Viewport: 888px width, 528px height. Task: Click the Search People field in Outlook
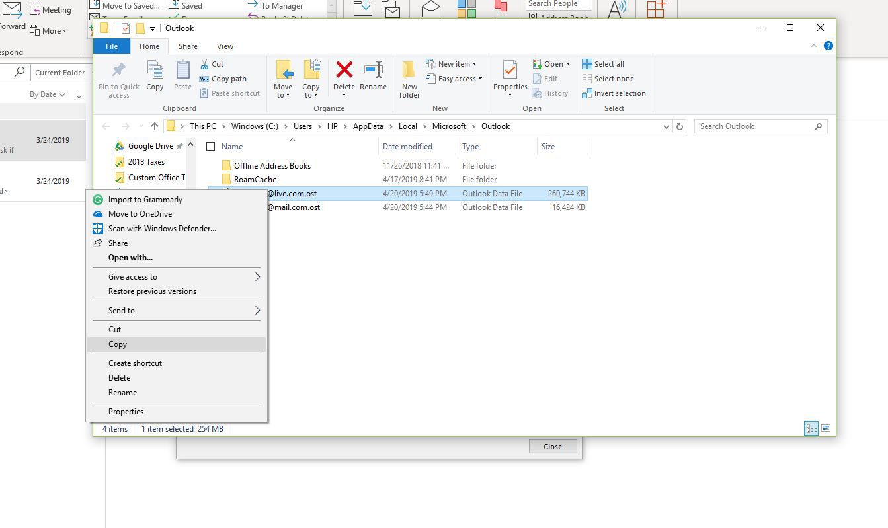tap(559, 4)
